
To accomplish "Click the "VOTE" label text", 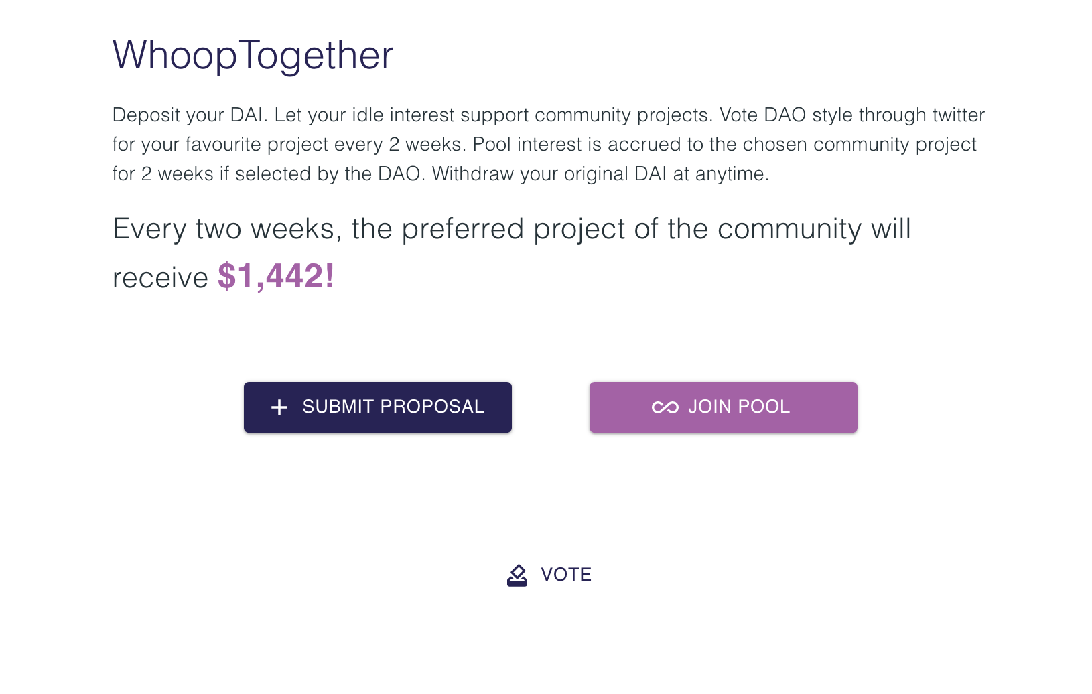I will [x=566, y=575].
